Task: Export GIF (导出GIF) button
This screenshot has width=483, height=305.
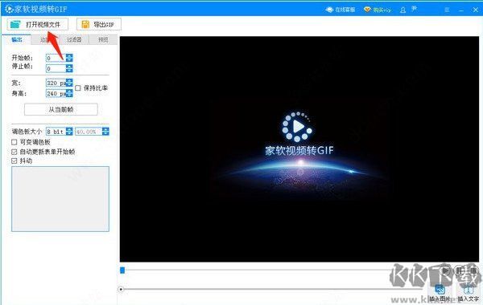Action: click(x=99, y=24)
